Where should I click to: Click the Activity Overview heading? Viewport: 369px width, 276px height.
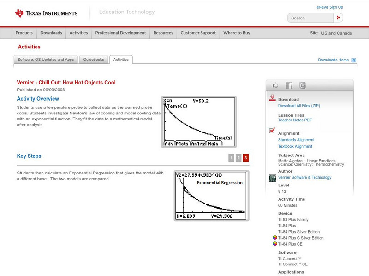[x=38, y=99]
